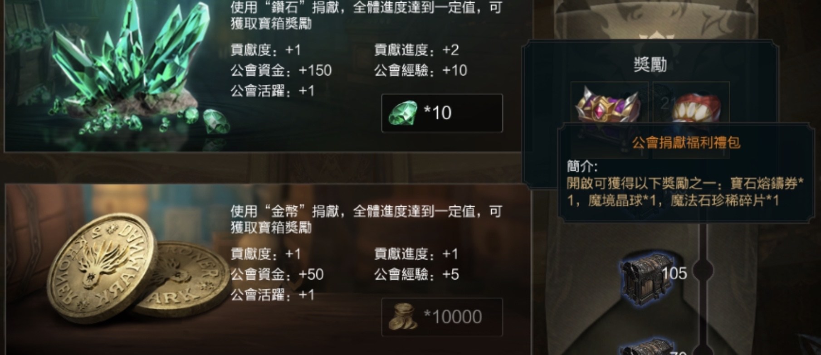Click the 公會捐獻福利禮包 tooltip title
The height and width of the screenshot is (355, 821).
click(686, 143)
